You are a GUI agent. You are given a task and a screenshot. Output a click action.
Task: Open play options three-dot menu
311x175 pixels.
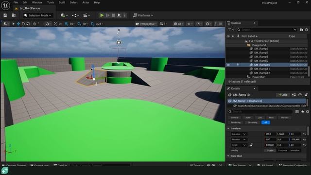coord(125,15)
